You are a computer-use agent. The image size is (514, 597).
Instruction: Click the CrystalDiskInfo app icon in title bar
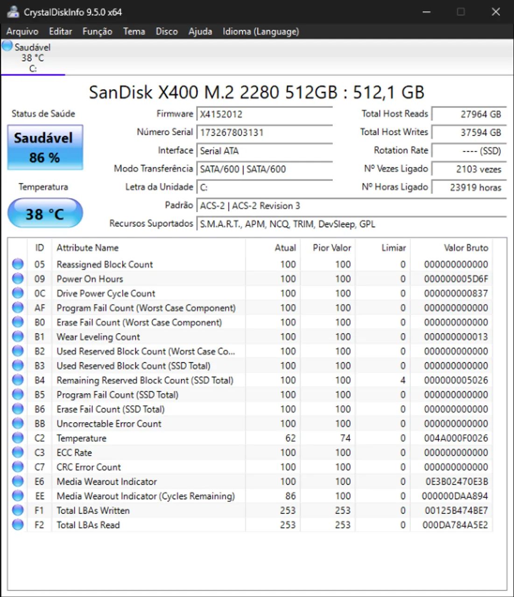point(13,12)
